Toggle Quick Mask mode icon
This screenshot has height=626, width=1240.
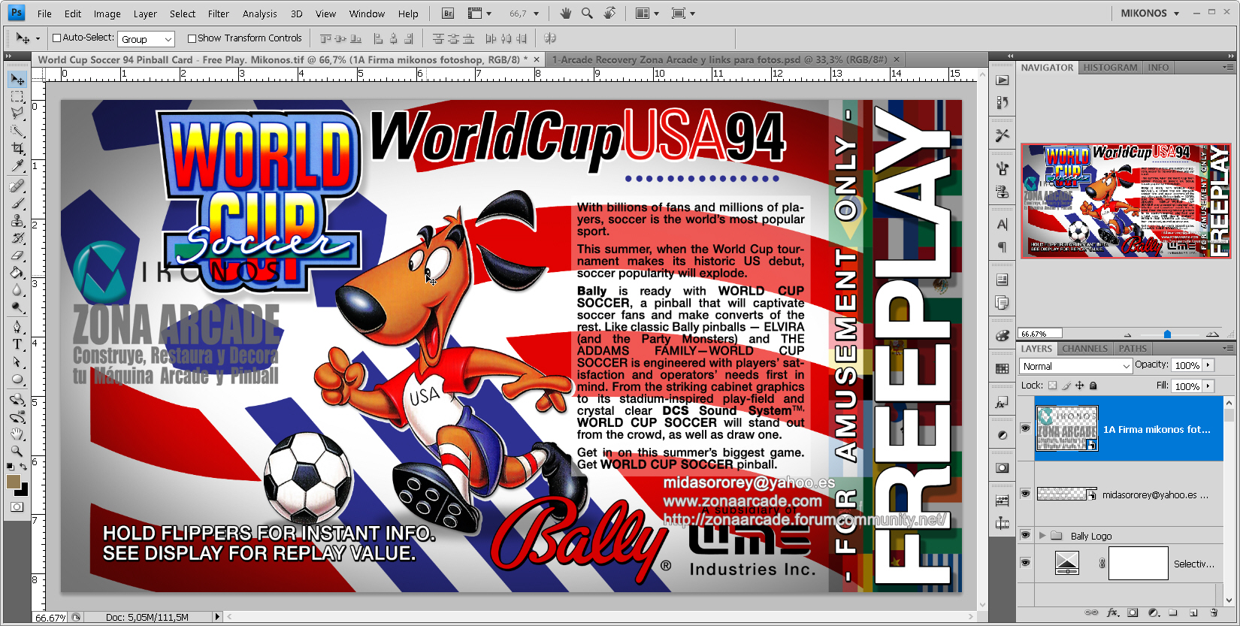pos(17,507)
